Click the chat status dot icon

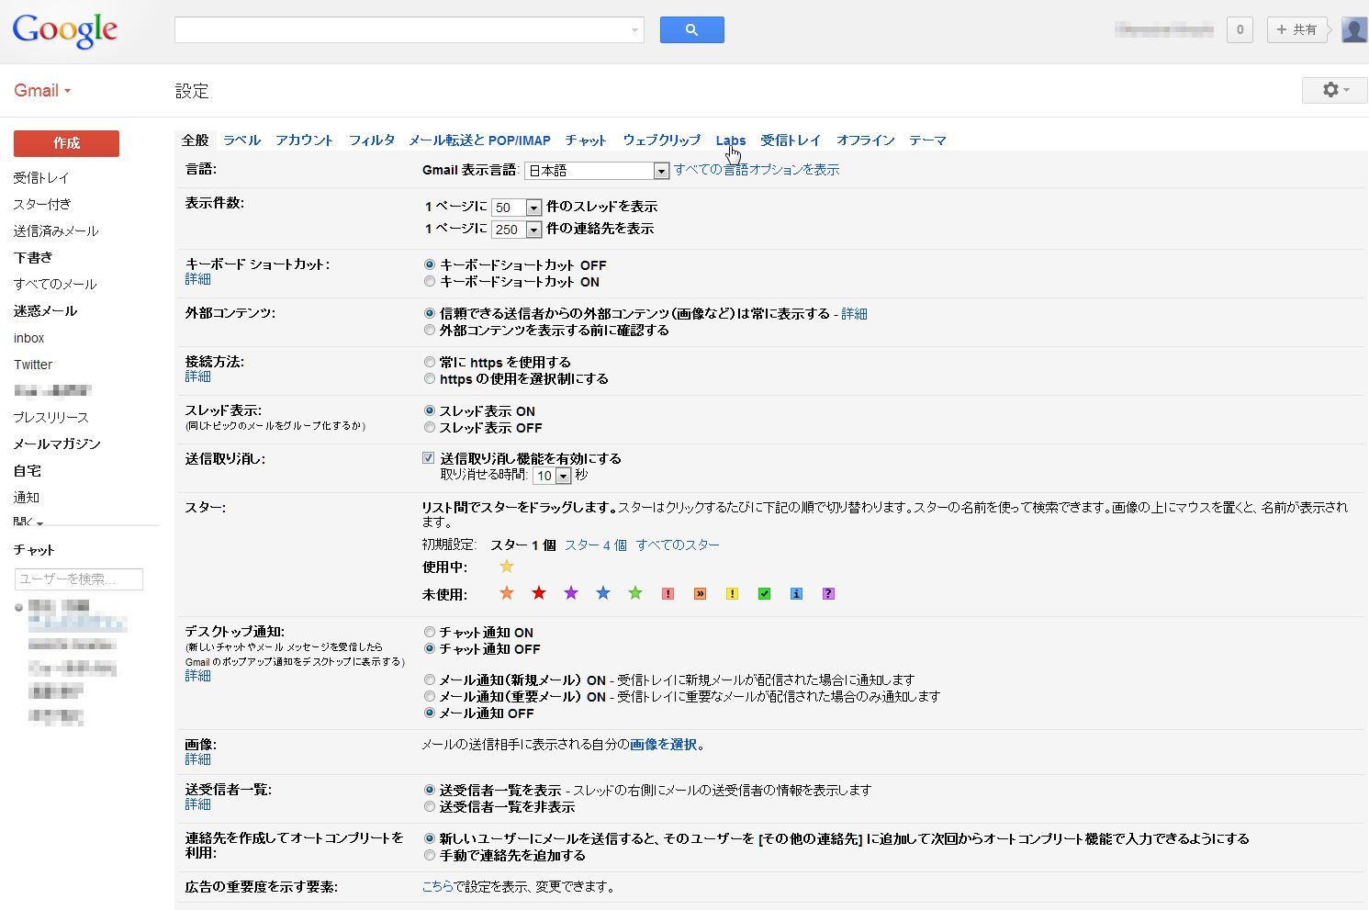pyautogui.click(x=18, y=607)
